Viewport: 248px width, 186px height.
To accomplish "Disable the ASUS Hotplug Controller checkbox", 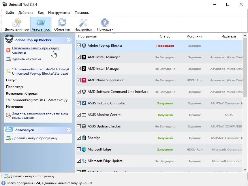I will click(79, 103).
